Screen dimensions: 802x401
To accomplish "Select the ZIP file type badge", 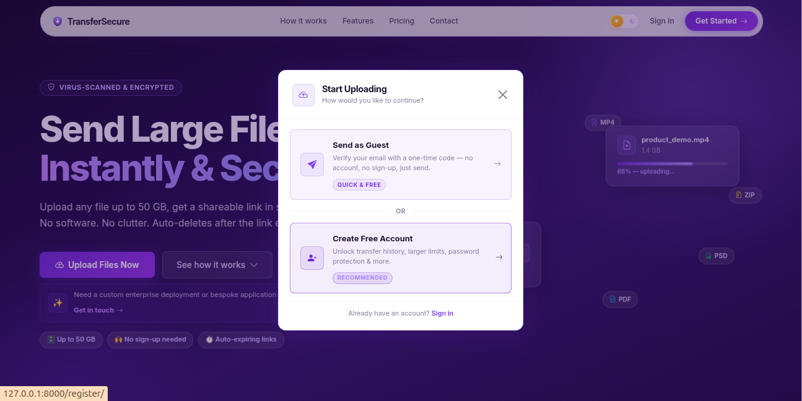I will point(745,195).
